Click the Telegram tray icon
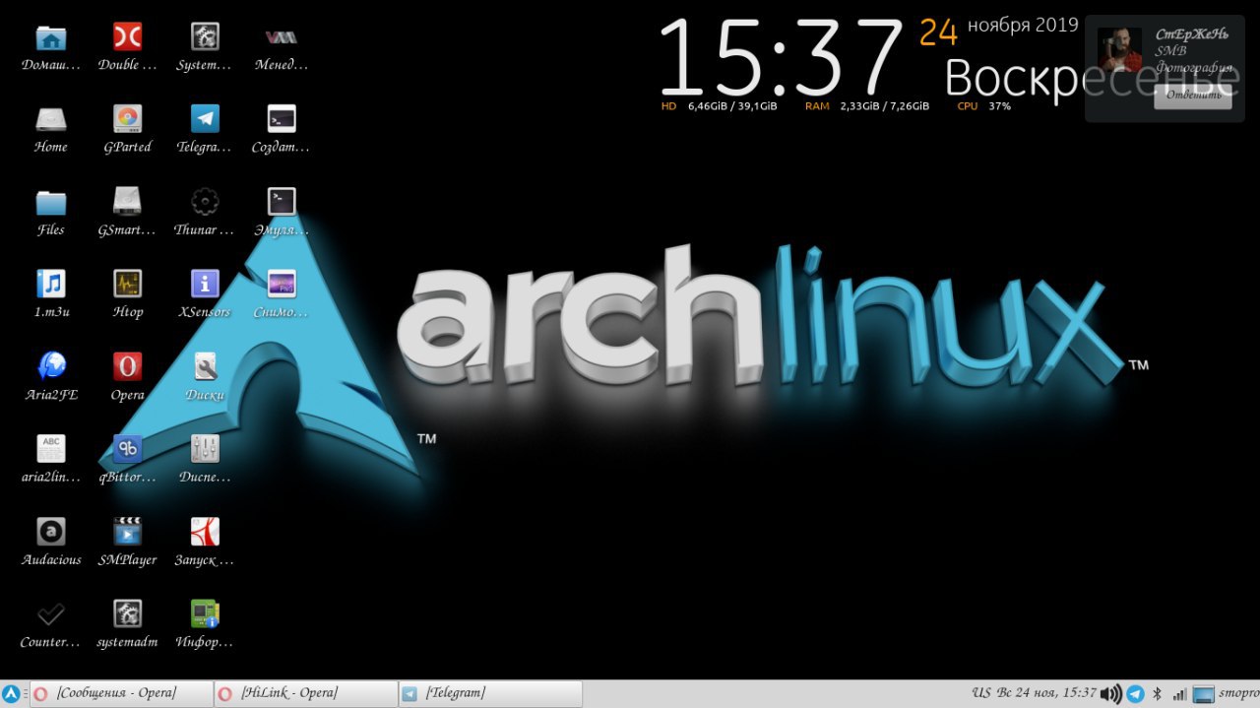Screen dimensions: 1260x708 click(x=1135, y=693)
